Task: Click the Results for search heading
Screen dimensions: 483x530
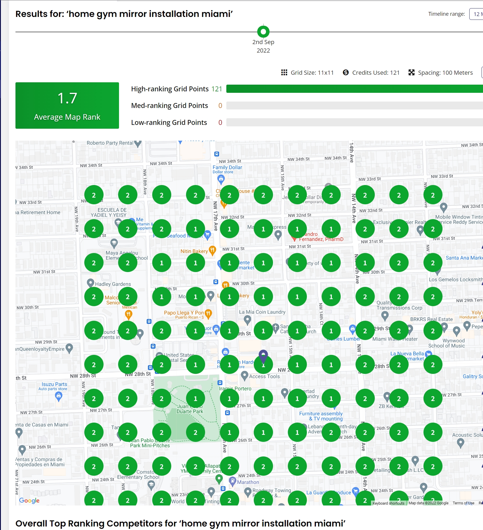Action: 124,14
